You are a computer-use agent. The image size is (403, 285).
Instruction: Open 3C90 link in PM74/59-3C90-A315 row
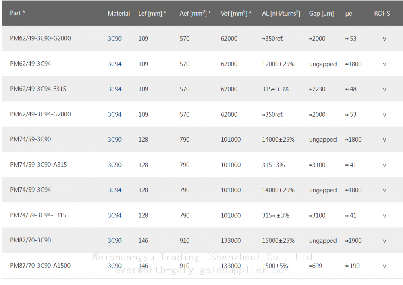(114, 165)
